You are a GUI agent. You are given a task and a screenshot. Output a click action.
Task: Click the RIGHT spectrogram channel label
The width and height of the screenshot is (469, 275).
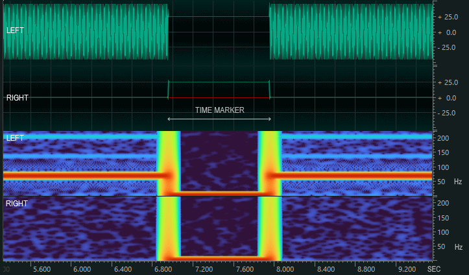pyautogui.click(x=16, y=204)
